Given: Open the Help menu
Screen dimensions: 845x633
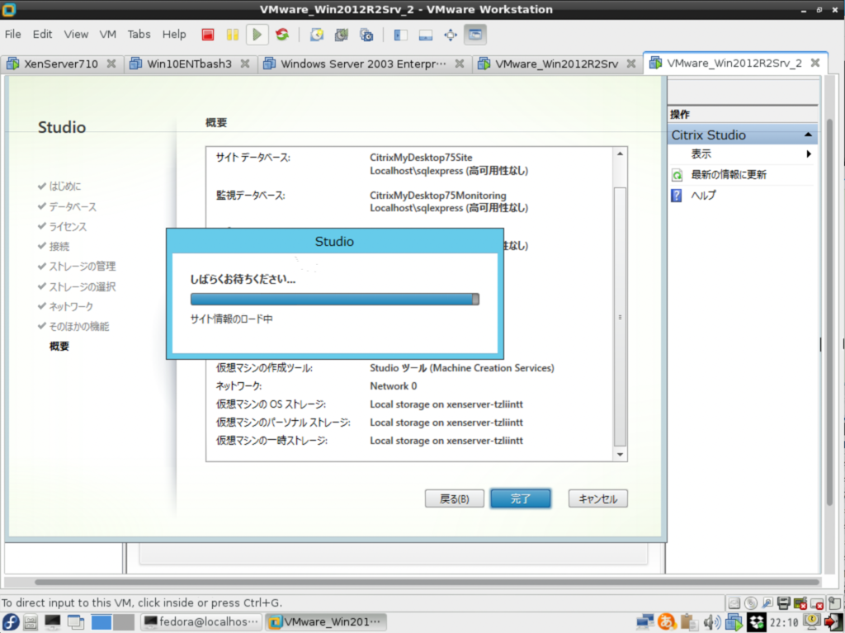Looking at the screenshot, I should click(x=174, y=34).
